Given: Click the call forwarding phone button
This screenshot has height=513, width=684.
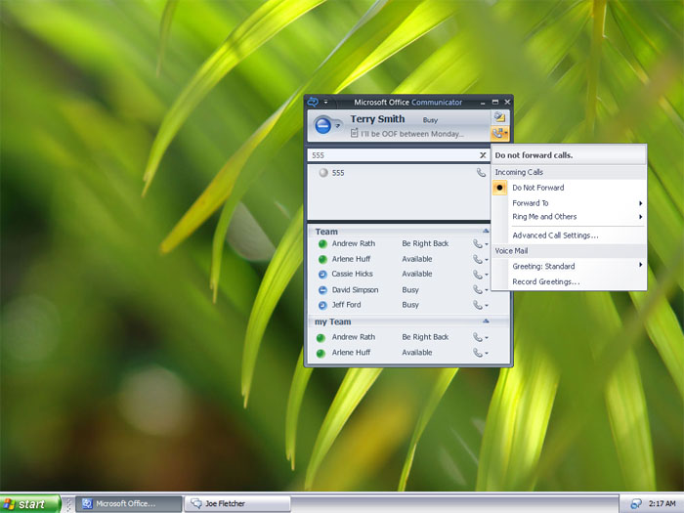Looking at the screenshot, I should click(x=499, y=134).
